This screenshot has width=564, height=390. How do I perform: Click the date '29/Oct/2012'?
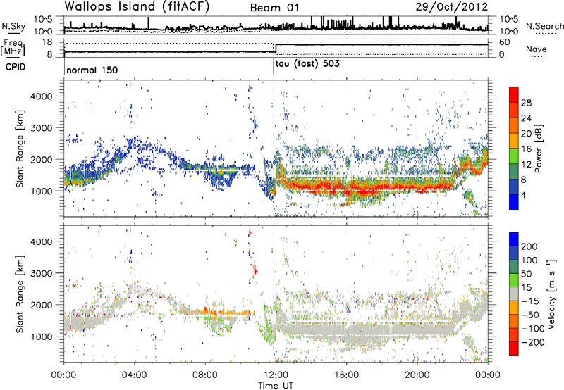(x=451, y=7)
